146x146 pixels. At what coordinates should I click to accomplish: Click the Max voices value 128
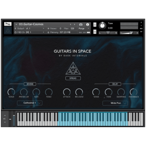(x=72, y=28)
